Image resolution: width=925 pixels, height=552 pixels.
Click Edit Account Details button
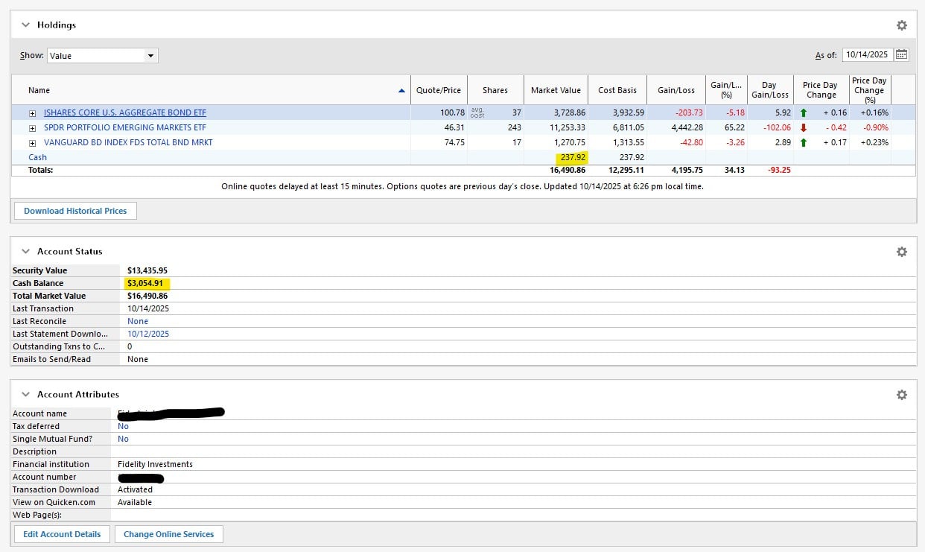[62, 534]
